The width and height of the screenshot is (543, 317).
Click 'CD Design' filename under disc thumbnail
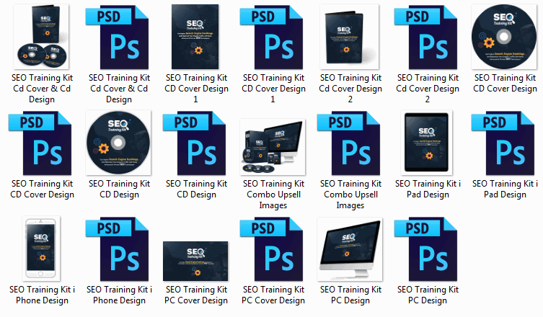(x=119, y=189)
